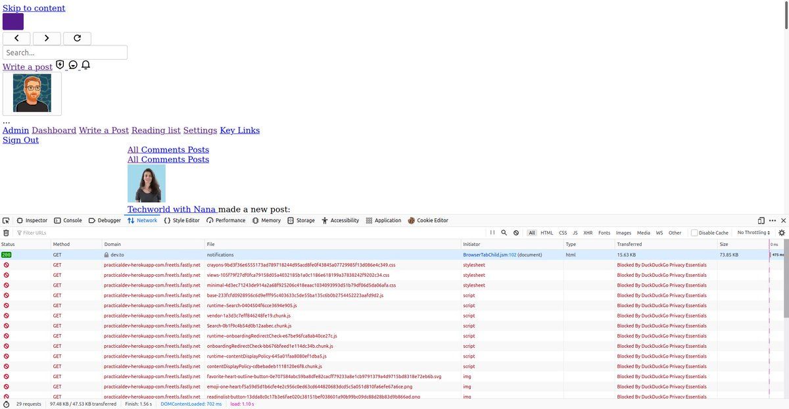The height and width of the screenshot is (409, 789).
Task: Open the DevTools three-dot customize menu
Action: (x=772, y=221)
